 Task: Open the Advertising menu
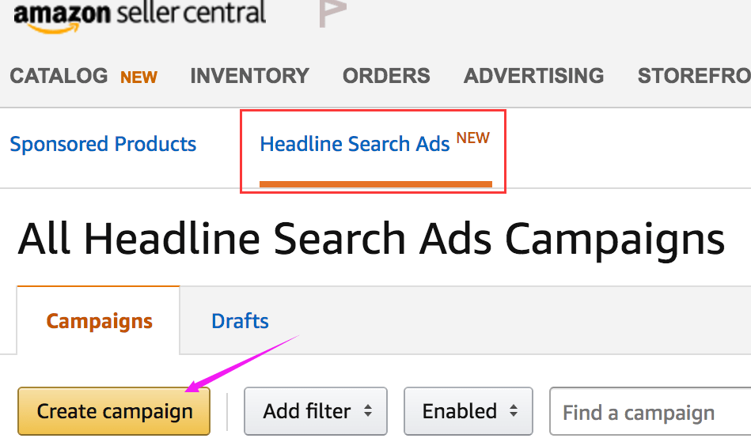click(x=533, y=76)
